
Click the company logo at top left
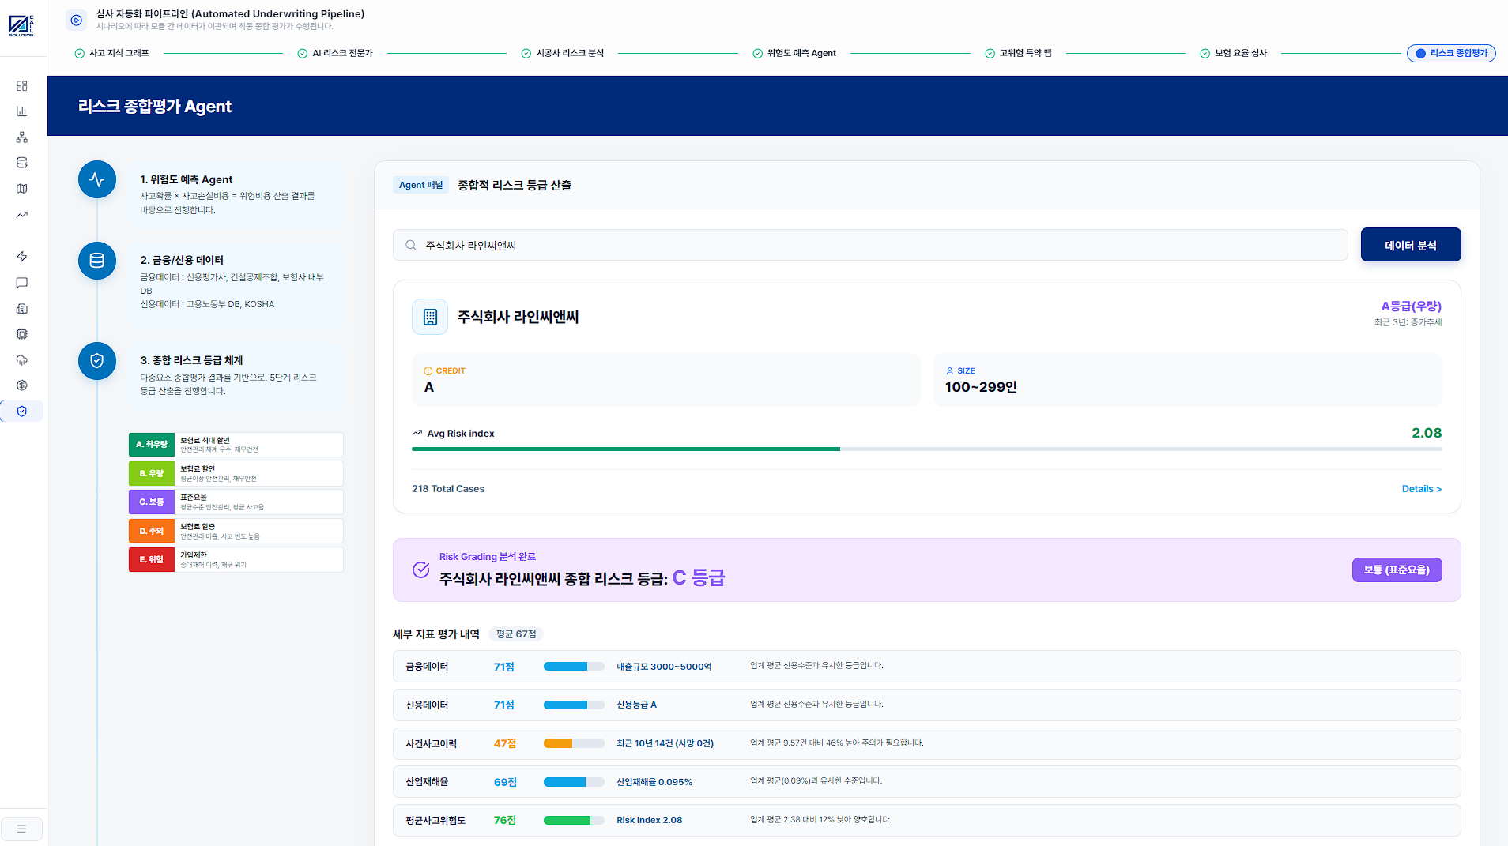coord(21,25)
